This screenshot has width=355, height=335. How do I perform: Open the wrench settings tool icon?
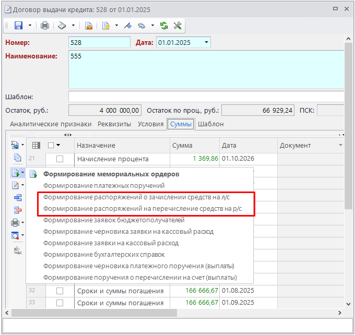click(177, 26)
